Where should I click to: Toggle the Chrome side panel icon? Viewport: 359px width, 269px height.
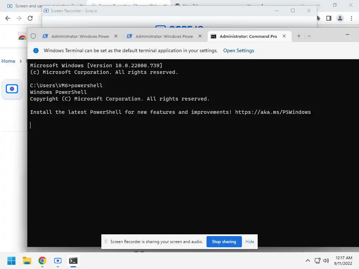[x=329, y=18]
